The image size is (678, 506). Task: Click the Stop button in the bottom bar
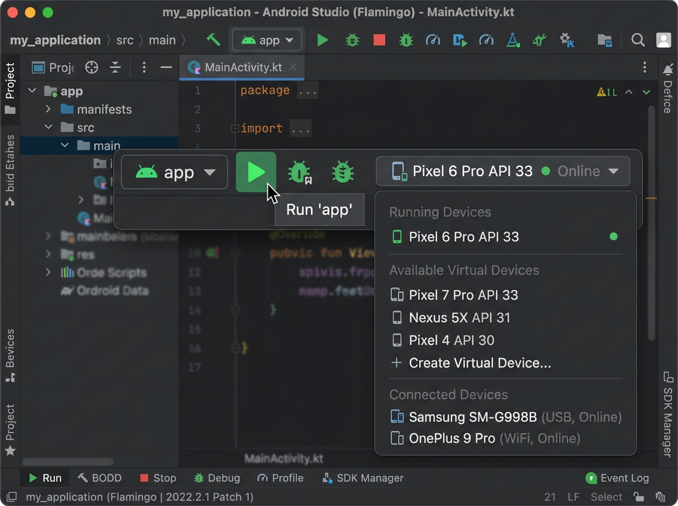pyautogui.click(x=158, y=478)
